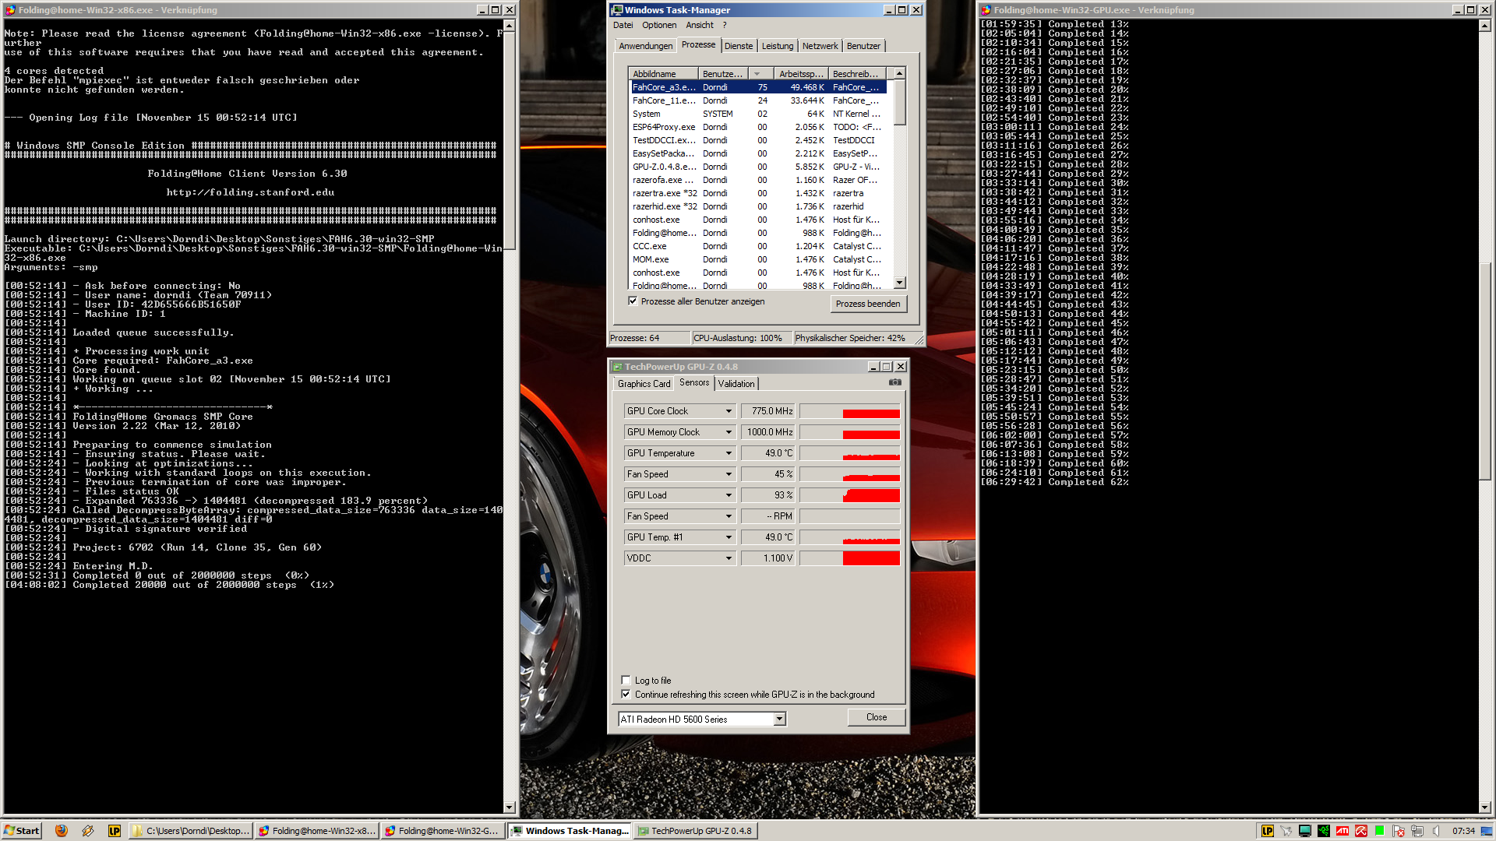Screen dimensions: 1496x841
Task: Click the GPU-Z screenshot camera icon
Action: [894, 382]
